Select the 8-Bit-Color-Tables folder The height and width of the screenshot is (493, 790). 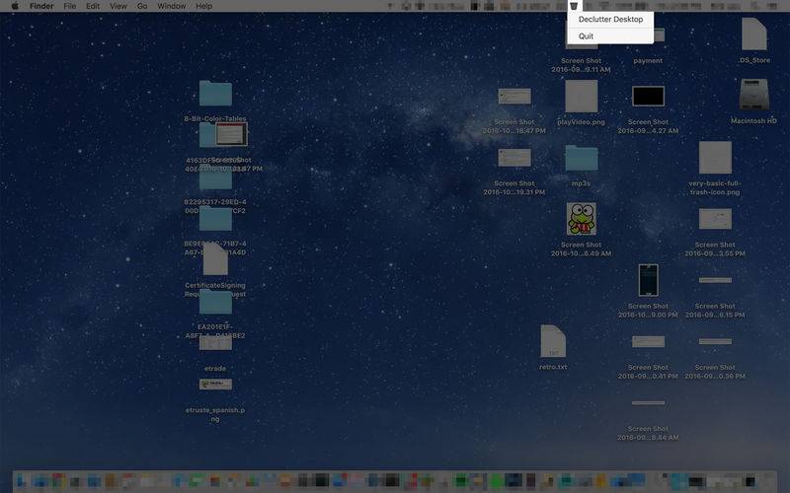[215, 93]
